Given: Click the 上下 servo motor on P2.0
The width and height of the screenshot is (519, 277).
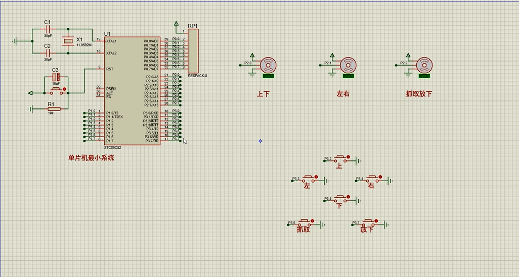Looking at the screenshot, I should pyautogui.click(x=268, y=65).
